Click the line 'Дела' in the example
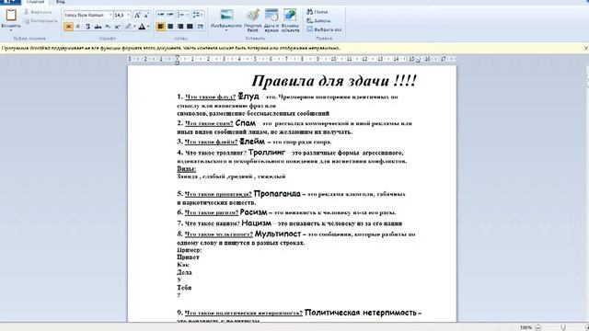Screen dimensions: 589x331 [184, 272]
